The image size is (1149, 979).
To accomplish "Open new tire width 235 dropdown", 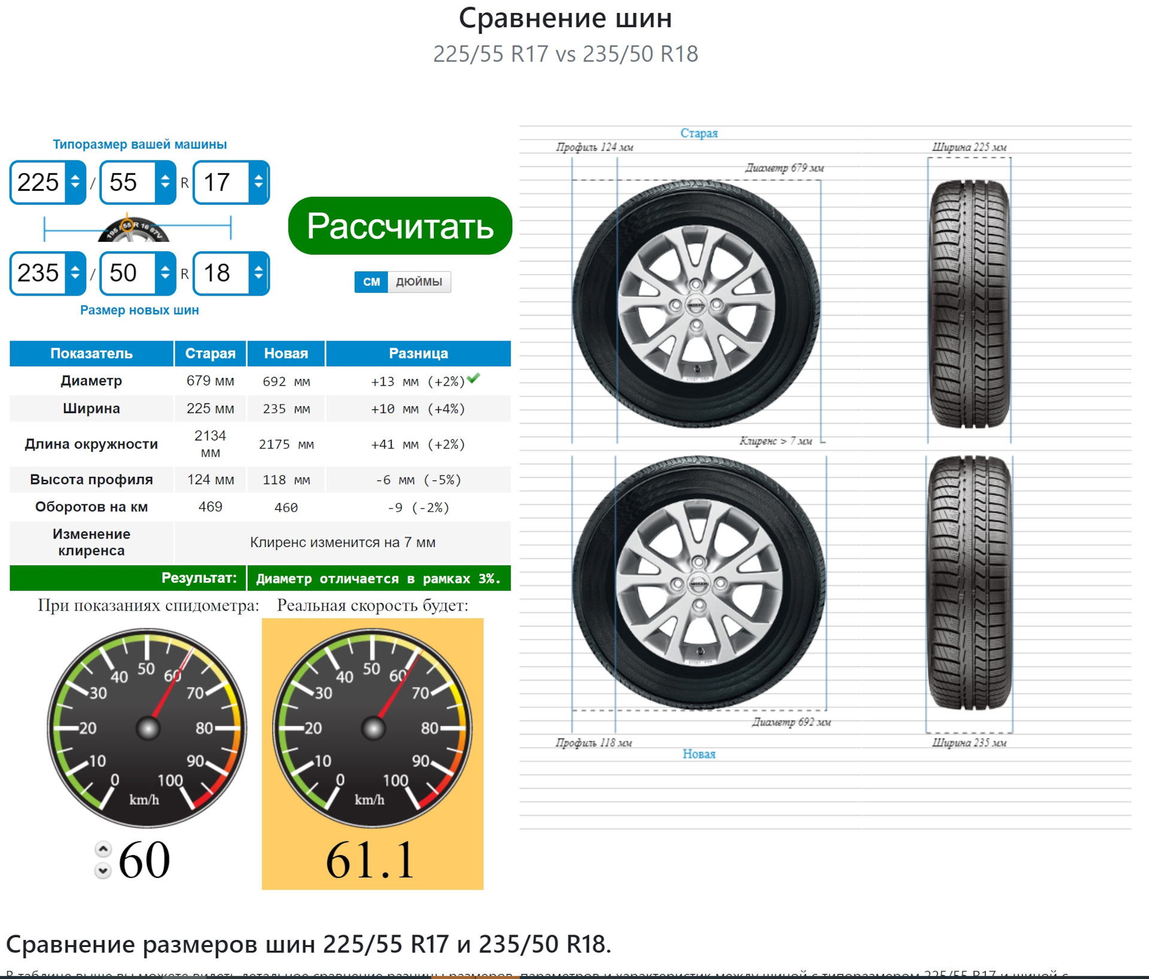I will pyautogui.click(x=75, y=273).
